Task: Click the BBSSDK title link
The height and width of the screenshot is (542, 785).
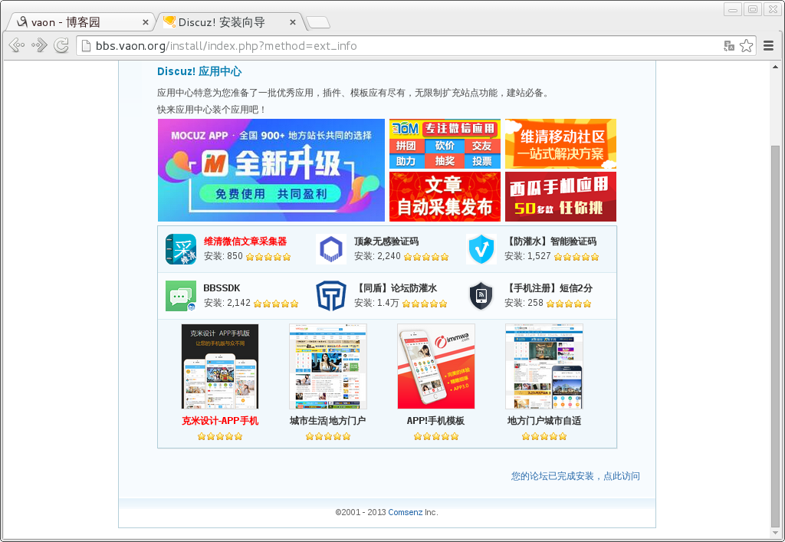Action: (x=222, y=288)
